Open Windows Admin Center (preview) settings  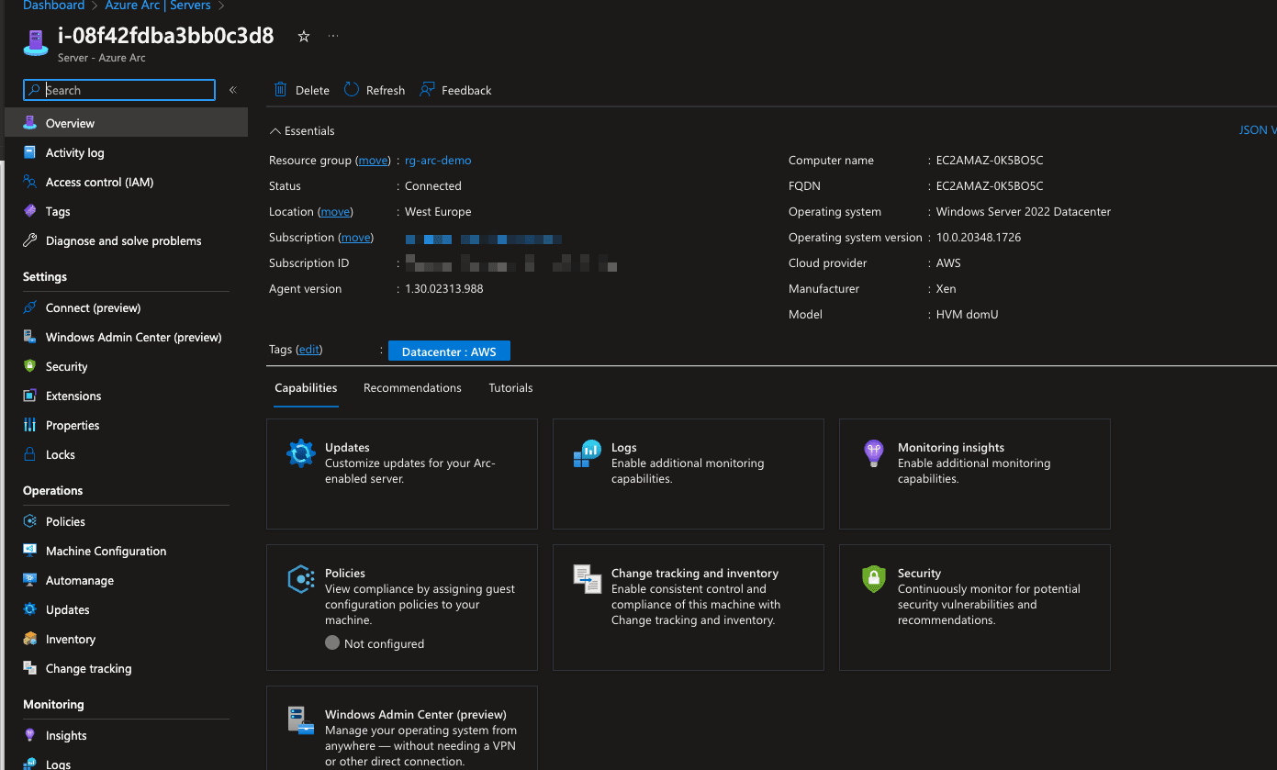click(x=133, y=337)
